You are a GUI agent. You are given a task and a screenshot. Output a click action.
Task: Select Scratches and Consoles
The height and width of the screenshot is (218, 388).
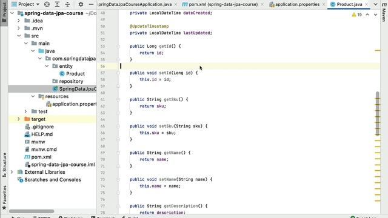[49, 180]
